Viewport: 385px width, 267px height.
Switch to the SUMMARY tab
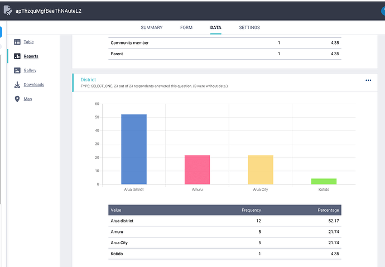point(152,27)
